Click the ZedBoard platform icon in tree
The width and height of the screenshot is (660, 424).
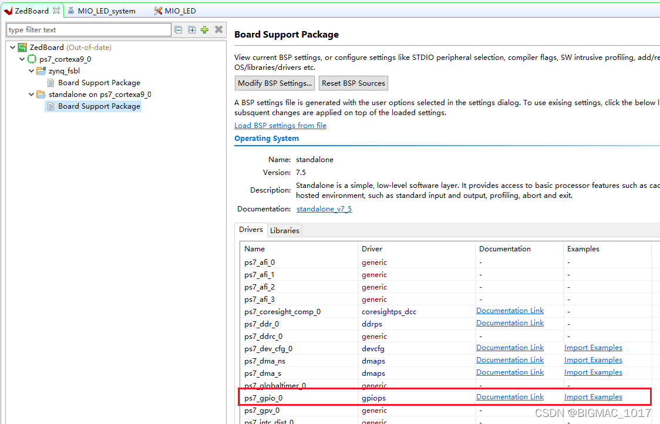[x=22, y=47]
